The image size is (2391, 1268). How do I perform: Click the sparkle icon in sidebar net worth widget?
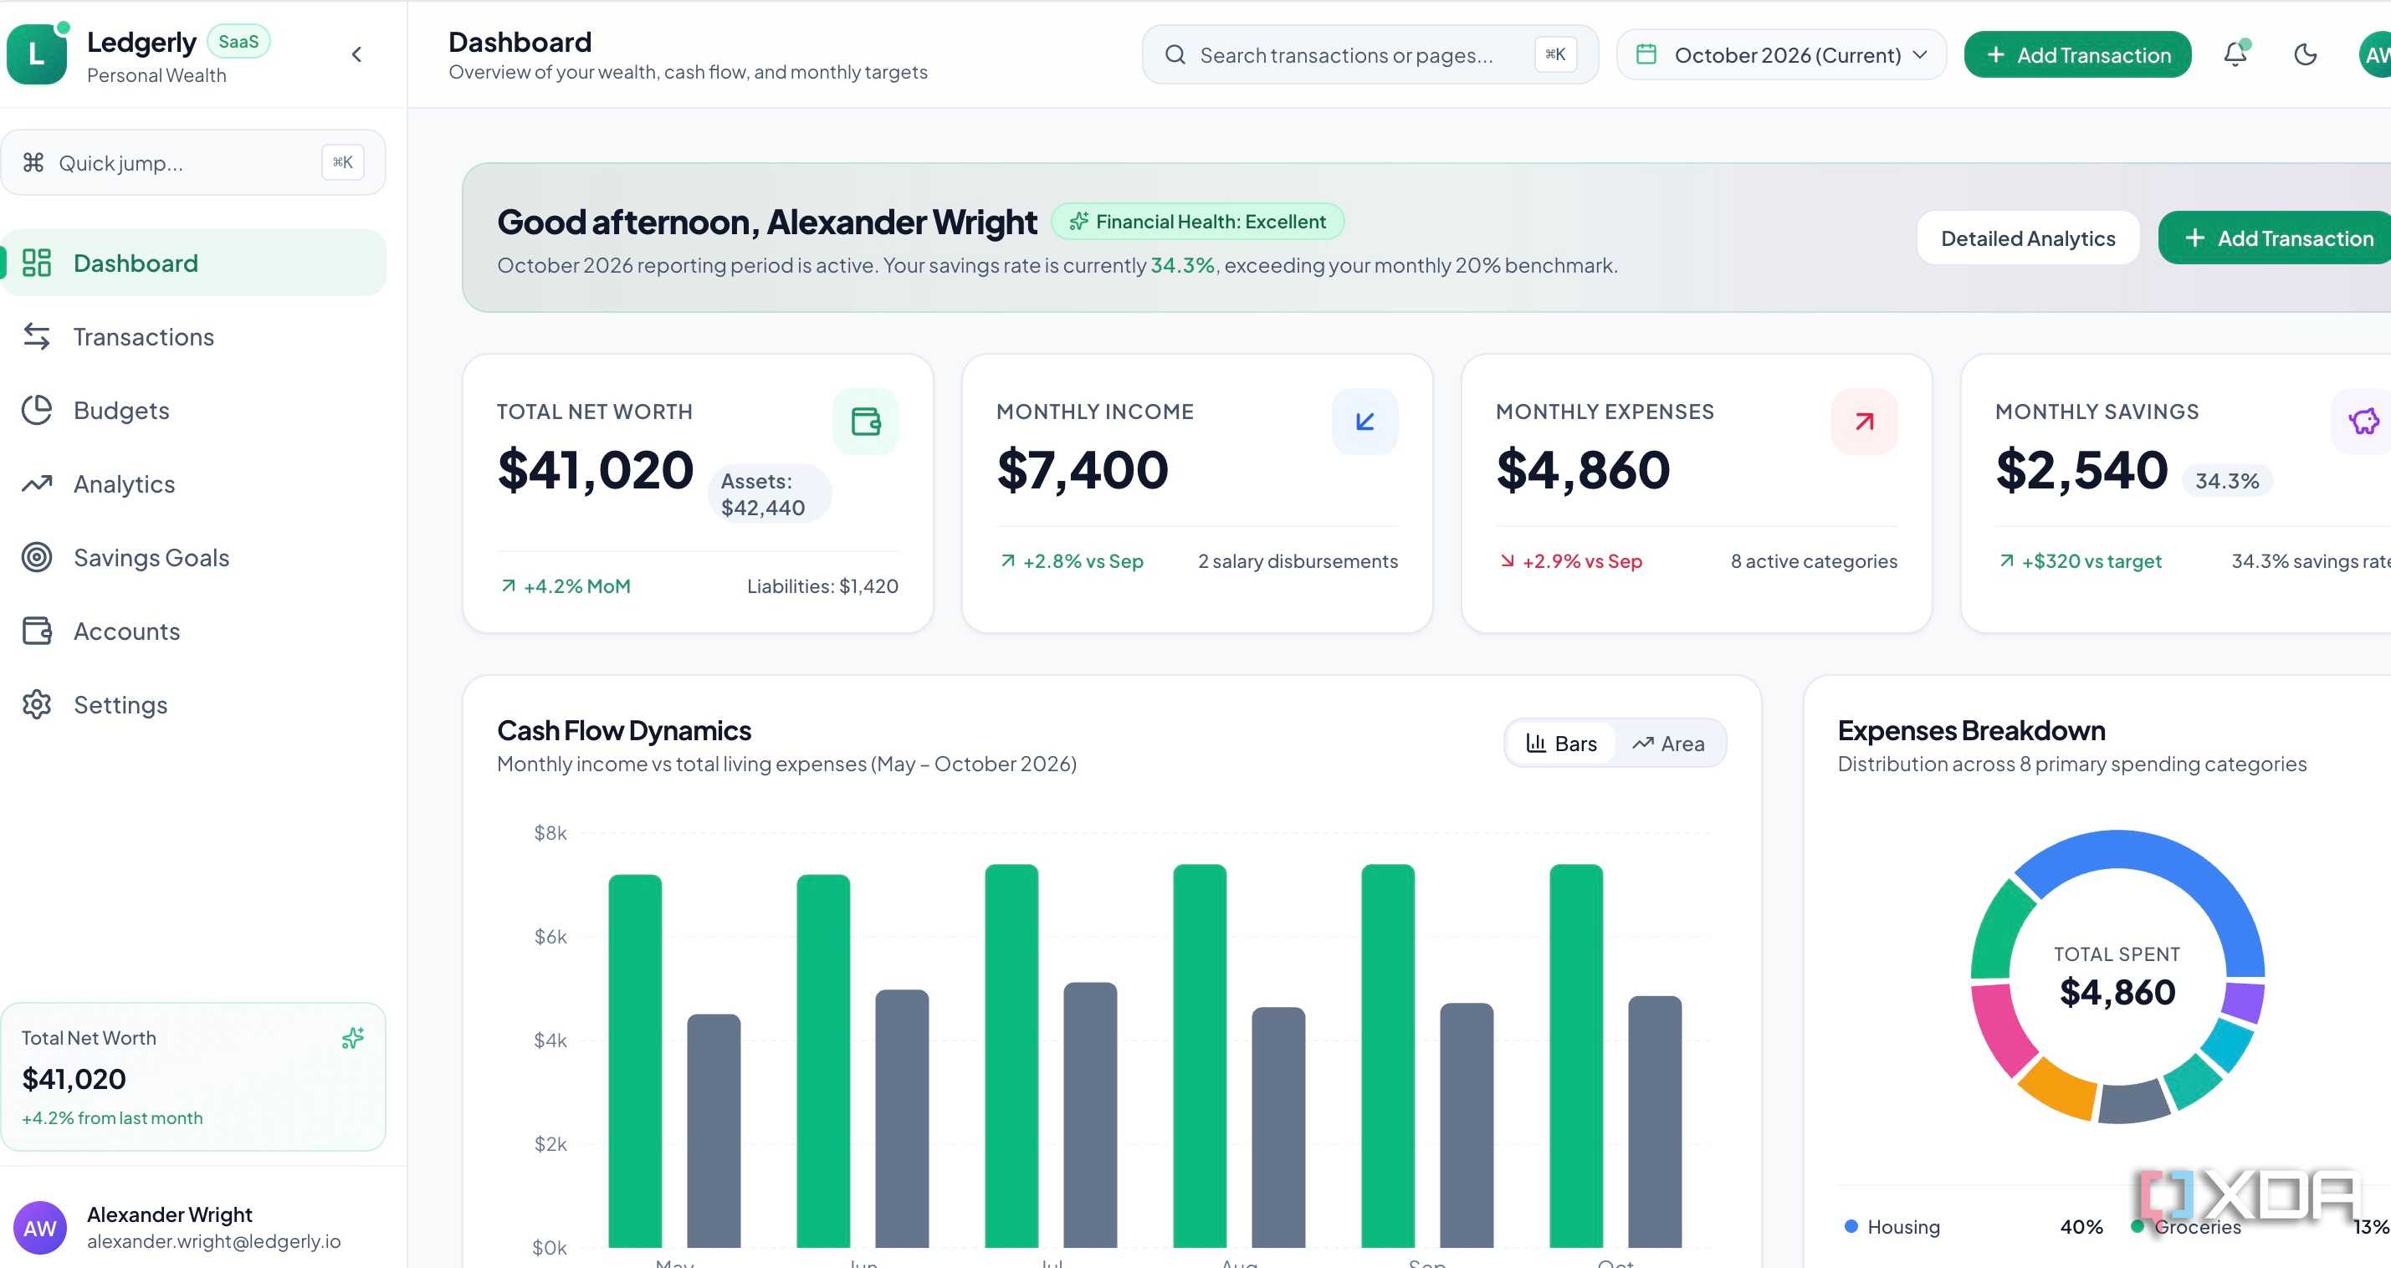353,1038
